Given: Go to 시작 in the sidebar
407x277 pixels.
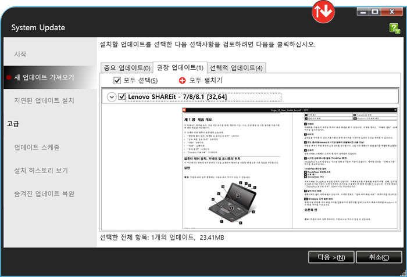Looking at the screenshot, I should 20,54.
